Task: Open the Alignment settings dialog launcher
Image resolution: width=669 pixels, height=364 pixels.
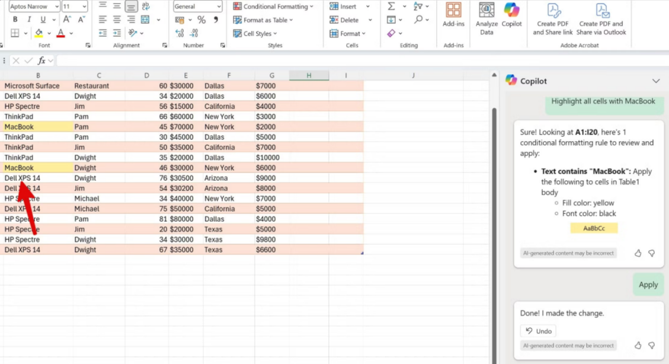Action: coord(165,45)
